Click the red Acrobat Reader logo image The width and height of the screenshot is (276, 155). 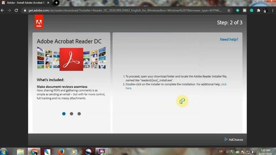pyautogui.click(x=71, y=59)
